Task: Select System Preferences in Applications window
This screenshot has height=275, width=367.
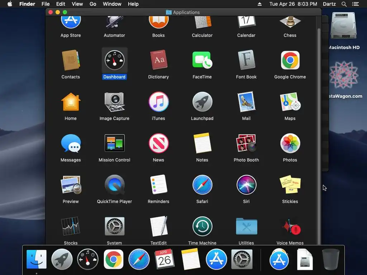Action: pos(114,226)
